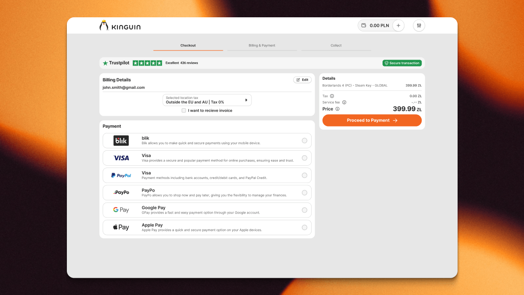Click the Google Pay logo
This screenshot has width=524, height=295.
(x=121, y=210)
